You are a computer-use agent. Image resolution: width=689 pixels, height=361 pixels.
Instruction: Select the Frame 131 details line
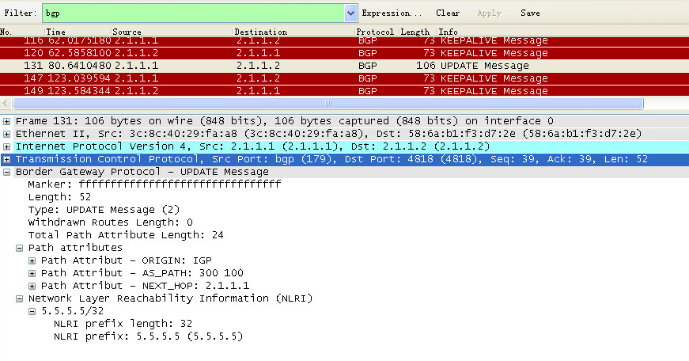[284, 121]
